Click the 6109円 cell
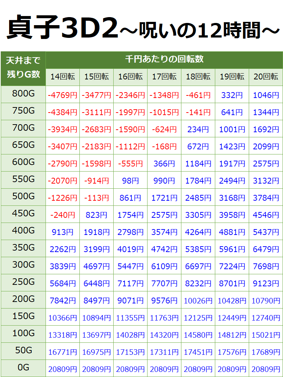Viewport: 283px width, 377px height. (164, 266)
